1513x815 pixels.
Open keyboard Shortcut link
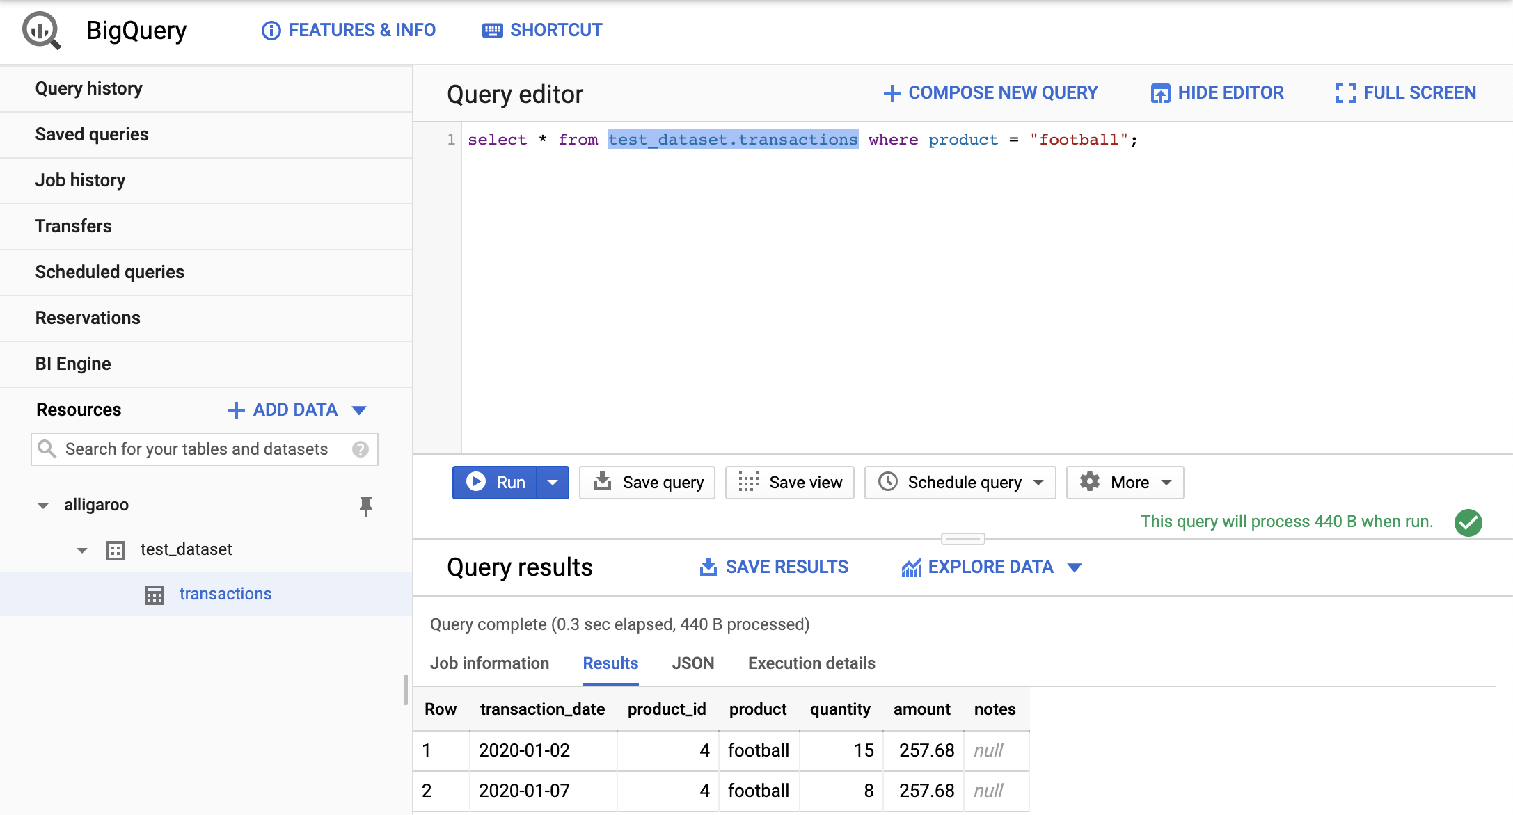tap(542, 30)
